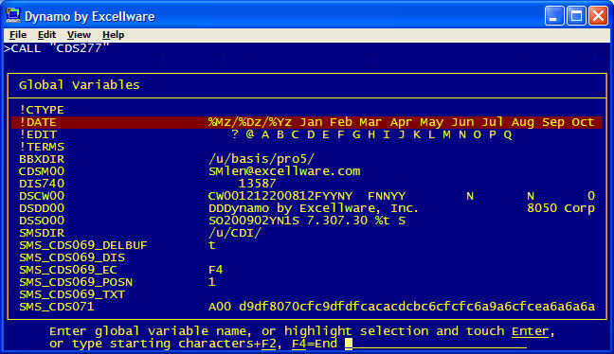Click the underlined Enter key hint
Image resolution: width=614 pixels, height=354 pixels.
531,331
